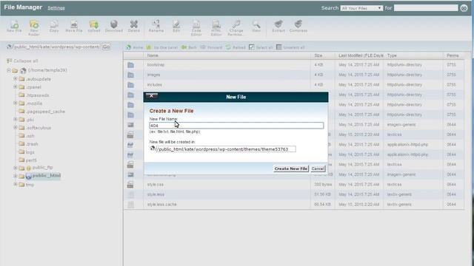Viewport: 474px width, 266px height.
Task: Click Collapse all in folder tree
Action: tap(22, 61)
